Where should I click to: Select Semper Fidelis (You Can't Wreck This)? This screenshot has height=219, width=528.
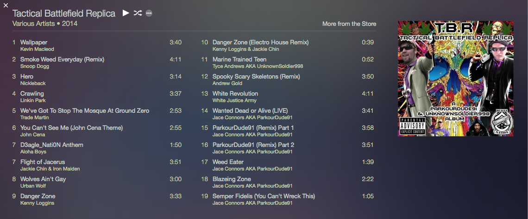point(264,196)
